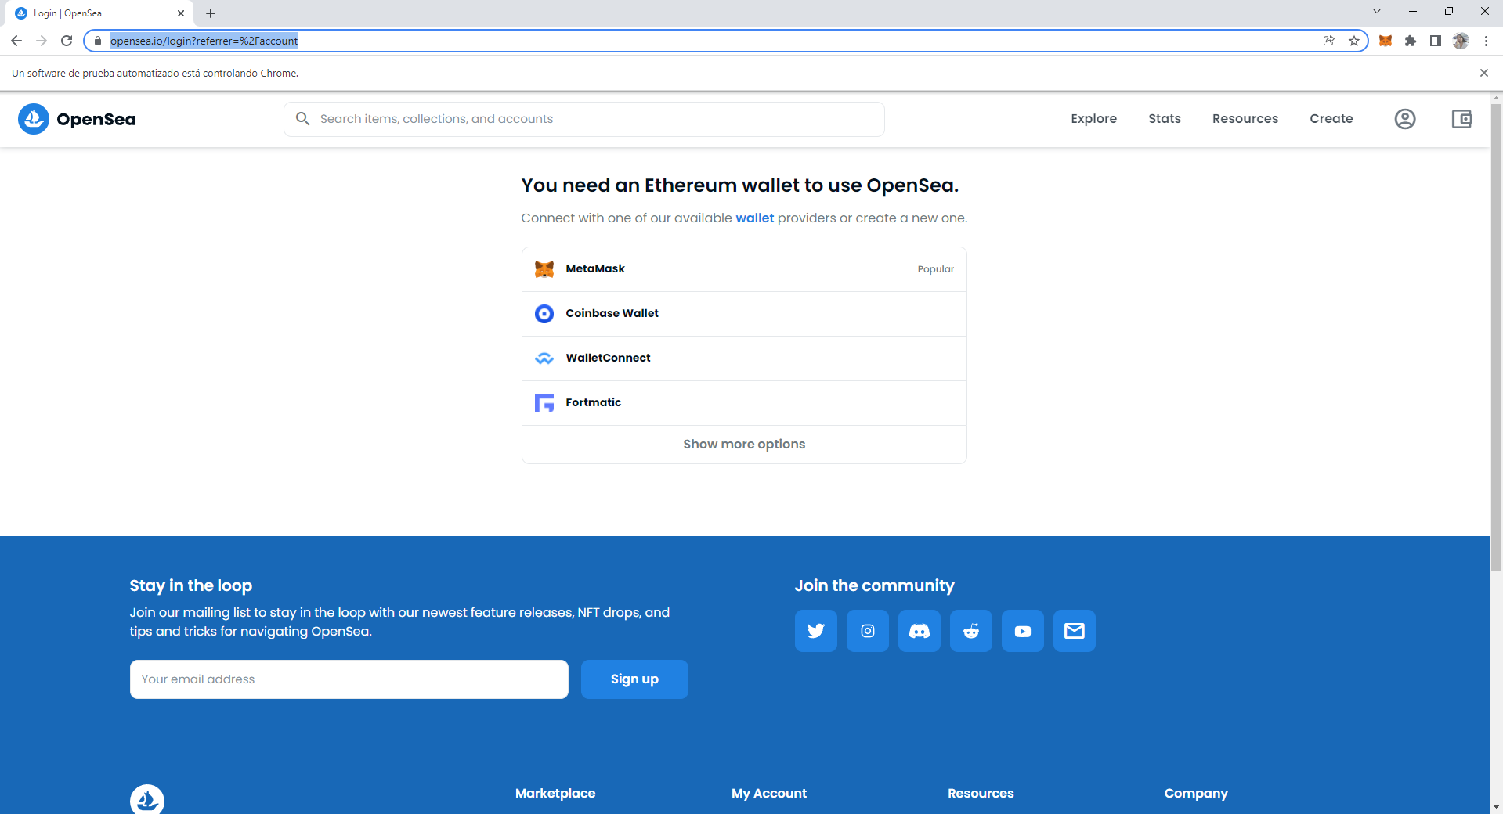Open the Instagram community link
This screenshot has width=1503, height=814.
[868, 631]
